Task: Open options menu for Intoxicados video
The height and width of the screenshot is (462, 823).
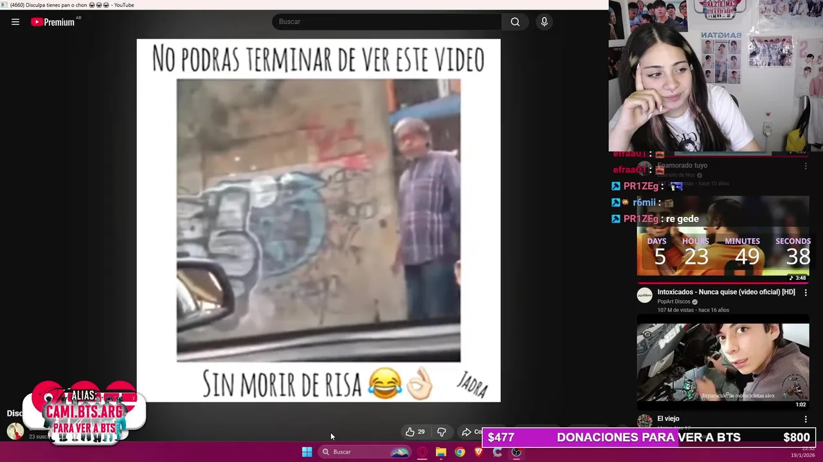Action: coord(806,293)
